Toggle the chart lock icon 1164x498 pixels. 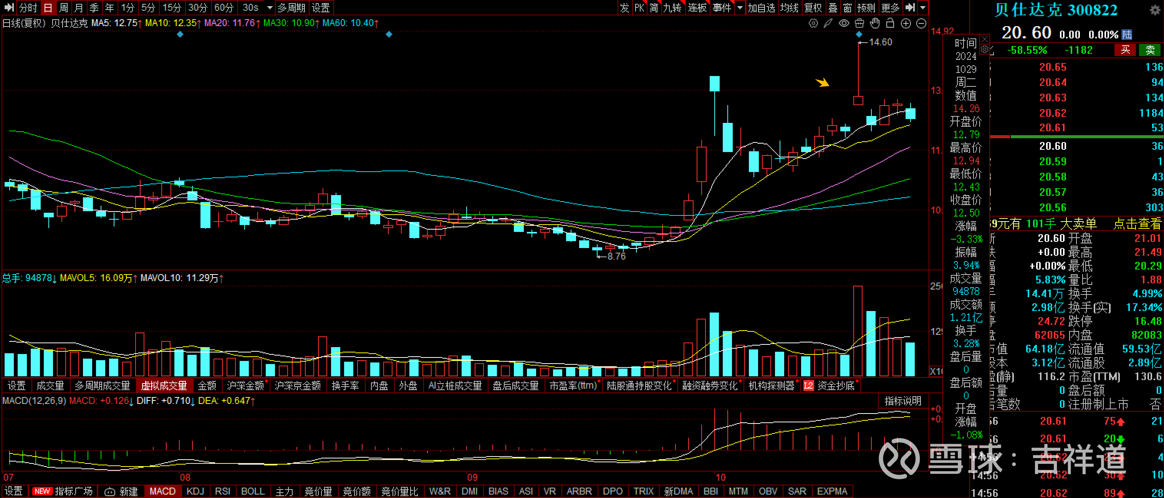pos(890,23)
